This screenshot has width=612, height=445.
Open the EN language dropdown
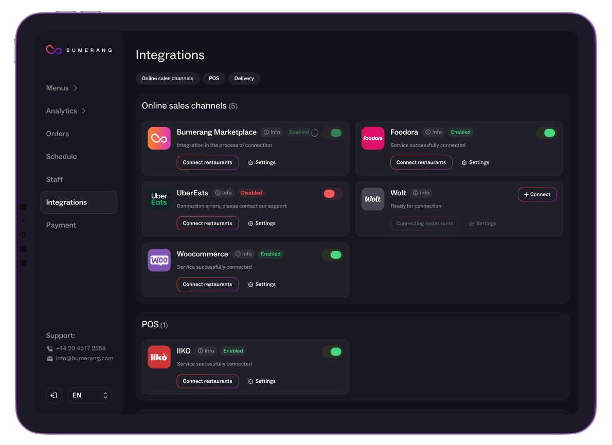(90, 395)
